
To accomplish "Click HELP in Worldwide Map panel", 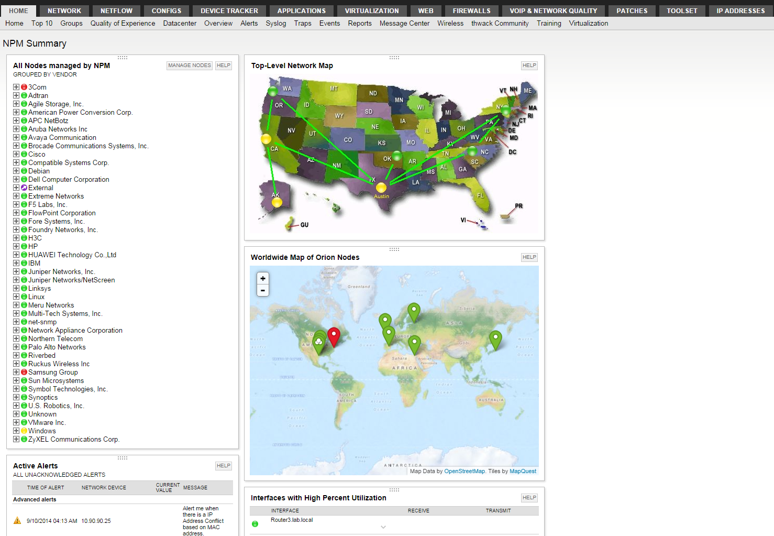I will pyautogui.click(x=529, y=257).
